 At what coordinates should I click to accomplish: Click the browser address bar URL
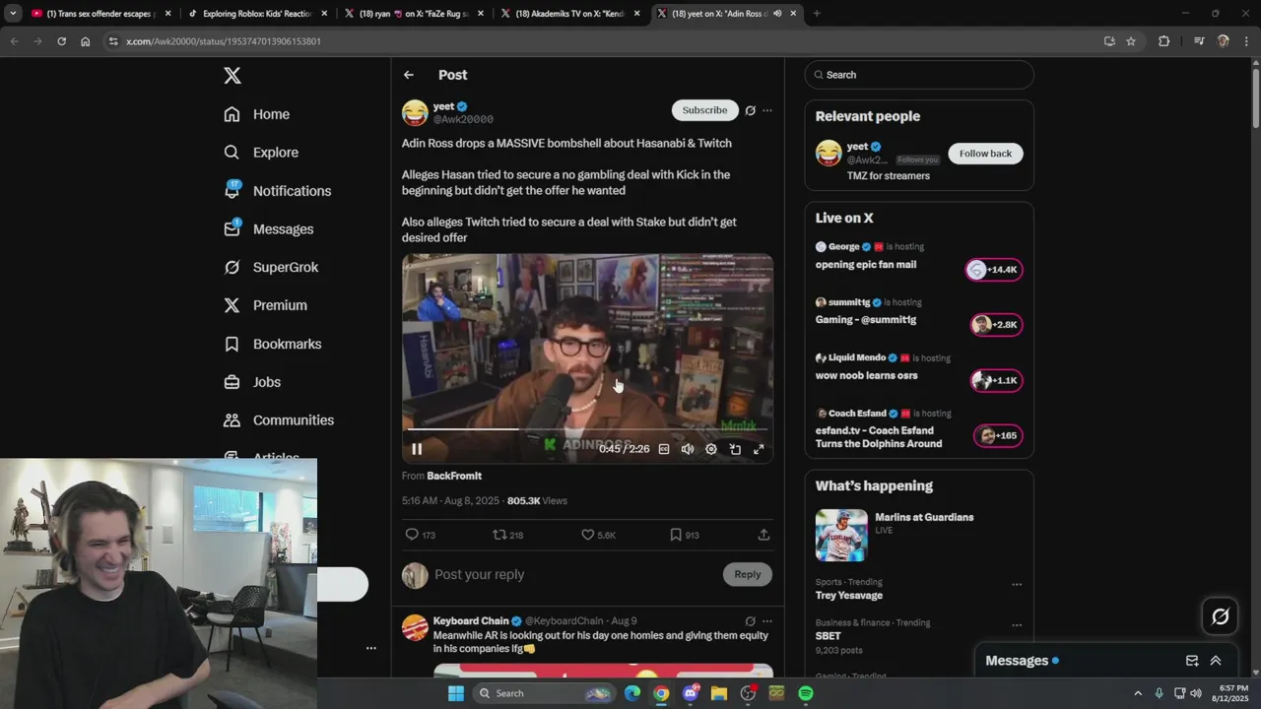[x=224, y=41]
